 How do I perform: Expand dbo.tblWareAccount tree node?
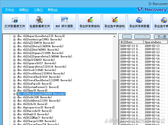point(14,94)
